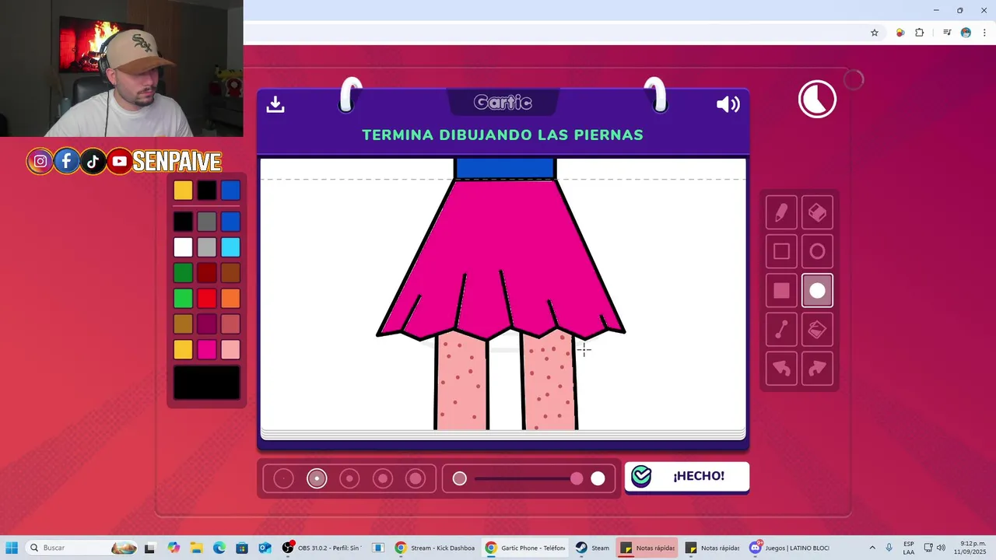This screenshot has height=560, width=996.
Task: Redo the undone stroke
Action: [817, 369]
